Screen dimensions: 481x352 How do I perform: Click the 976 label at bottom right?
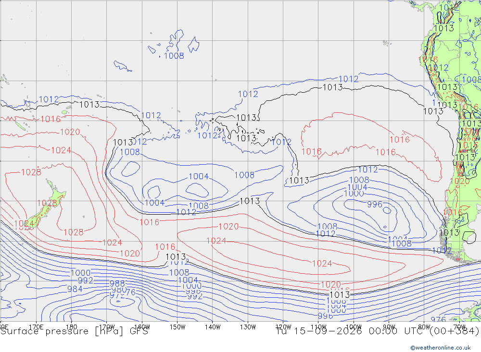pos(438,319)
